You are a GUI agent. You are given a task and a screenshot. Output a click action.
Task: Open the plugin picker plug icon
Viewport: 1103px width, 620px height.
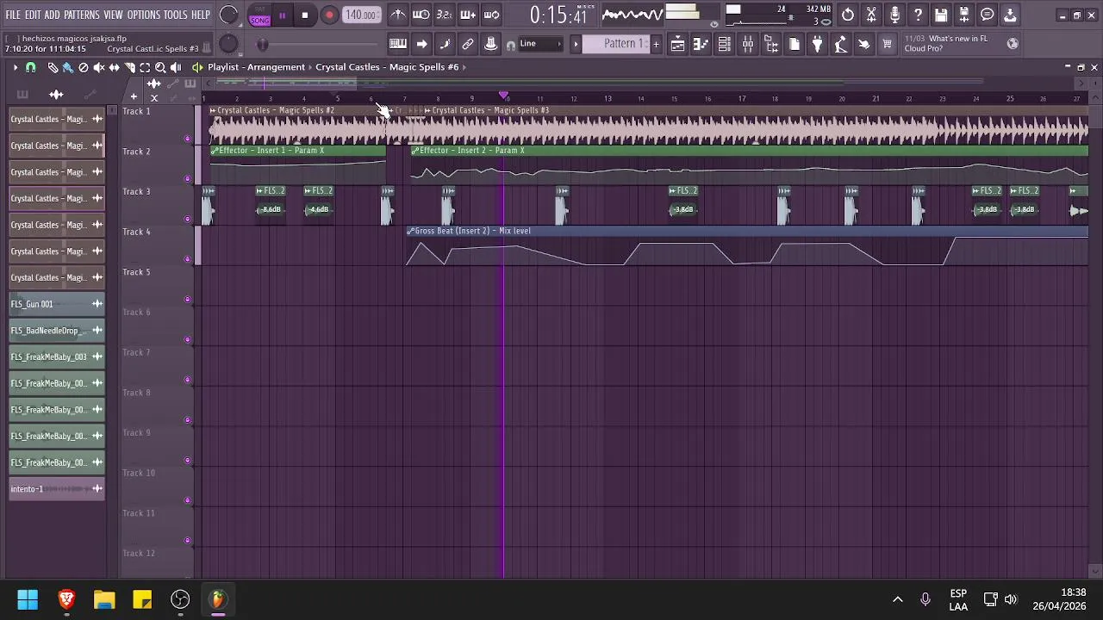point(818,44)
